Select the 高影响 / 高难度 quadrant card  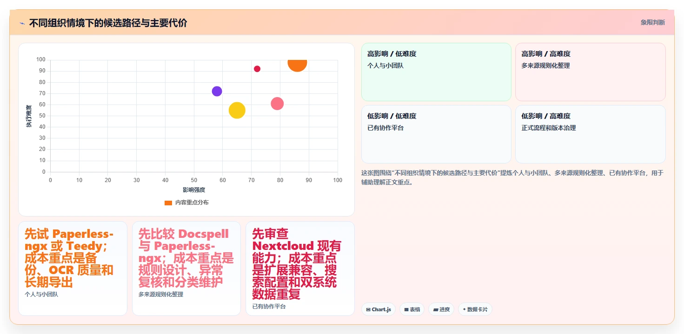[x=590, y=72]
